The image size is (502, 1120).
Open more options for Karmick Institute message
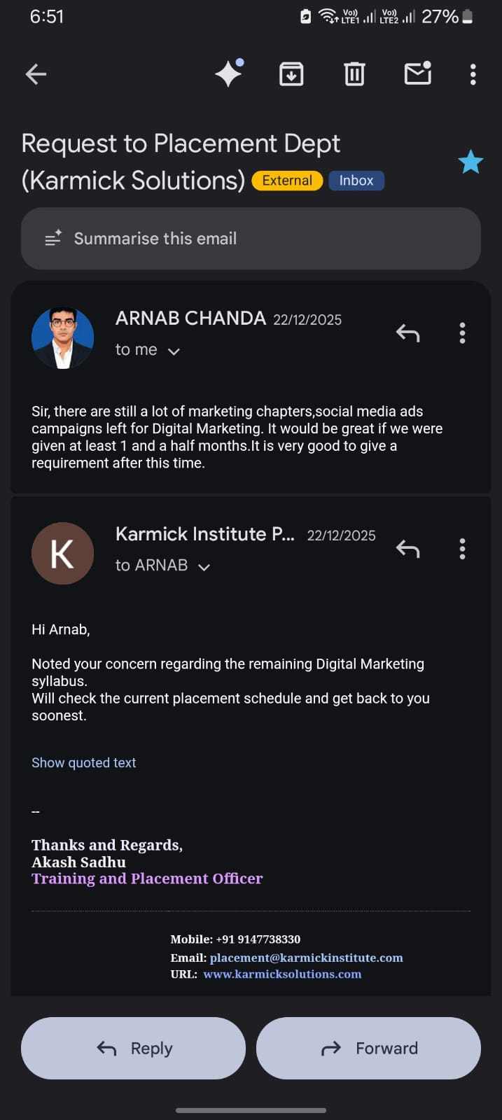[x=462, y=549]
